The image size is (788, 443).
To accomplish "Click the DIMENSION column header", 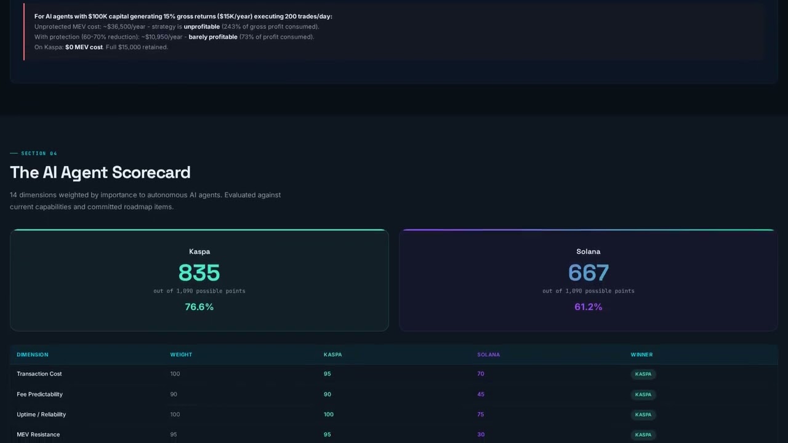I will pos(32,354).
